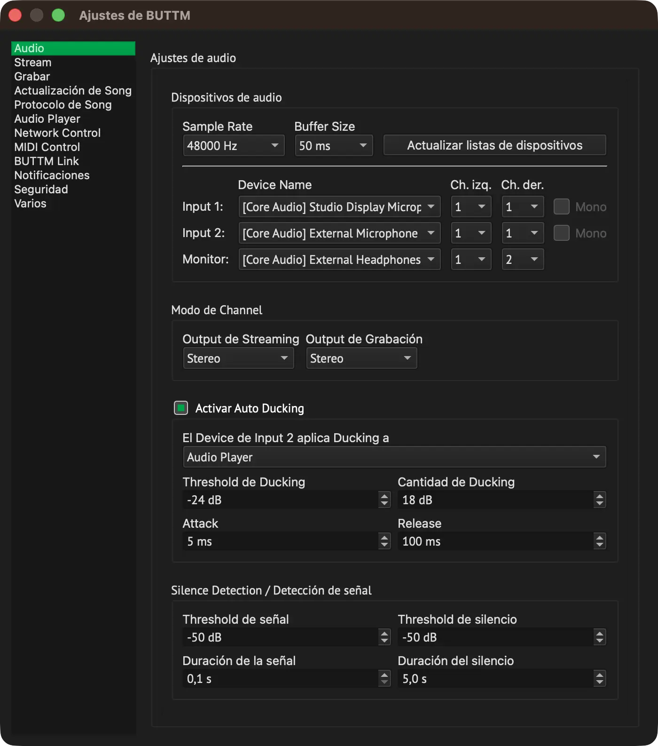The height and width of the screenshot is (746, 658).
Task: Click Actualizar listas de dispositivos button
Action: (494, 145)
